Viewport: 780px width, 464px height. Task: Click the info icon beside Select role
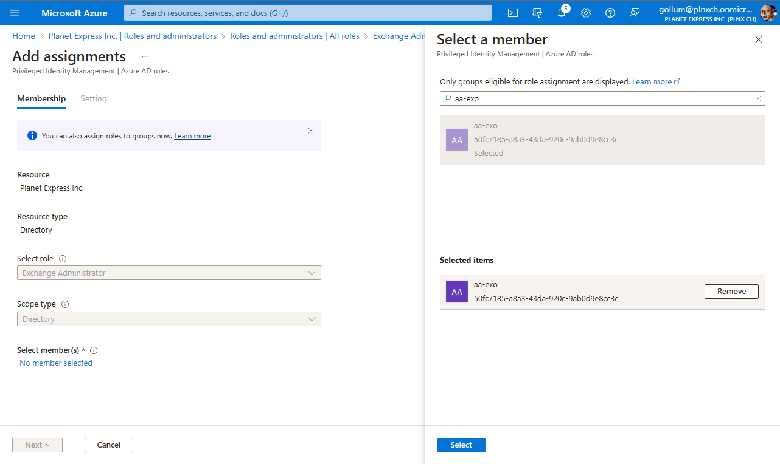[63, 259]
